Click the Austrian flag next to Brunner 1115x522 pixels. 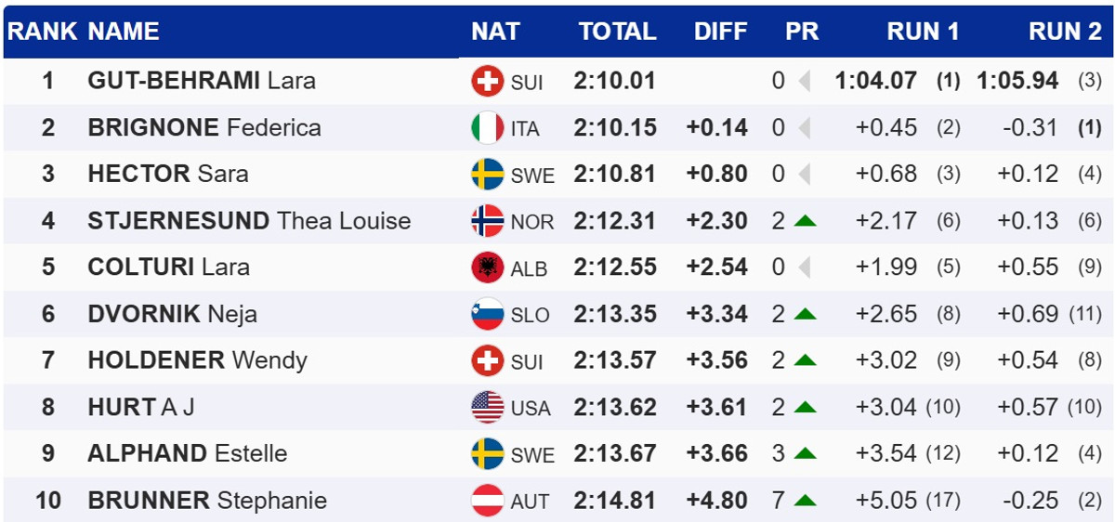[487, 501]
